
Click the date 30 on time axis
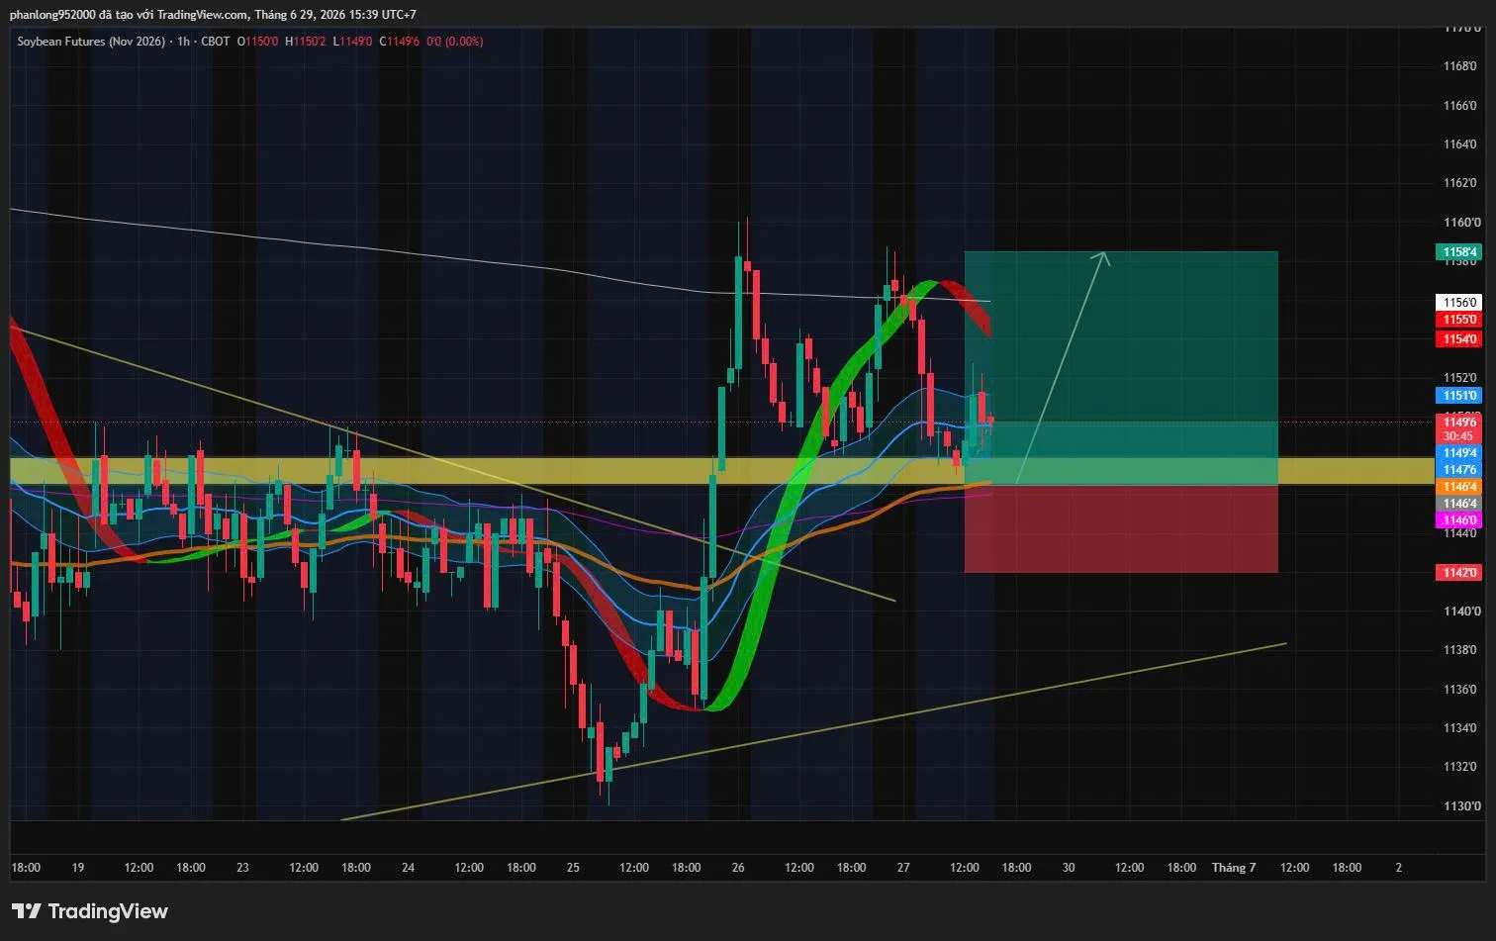click(x=1069, y=868)
